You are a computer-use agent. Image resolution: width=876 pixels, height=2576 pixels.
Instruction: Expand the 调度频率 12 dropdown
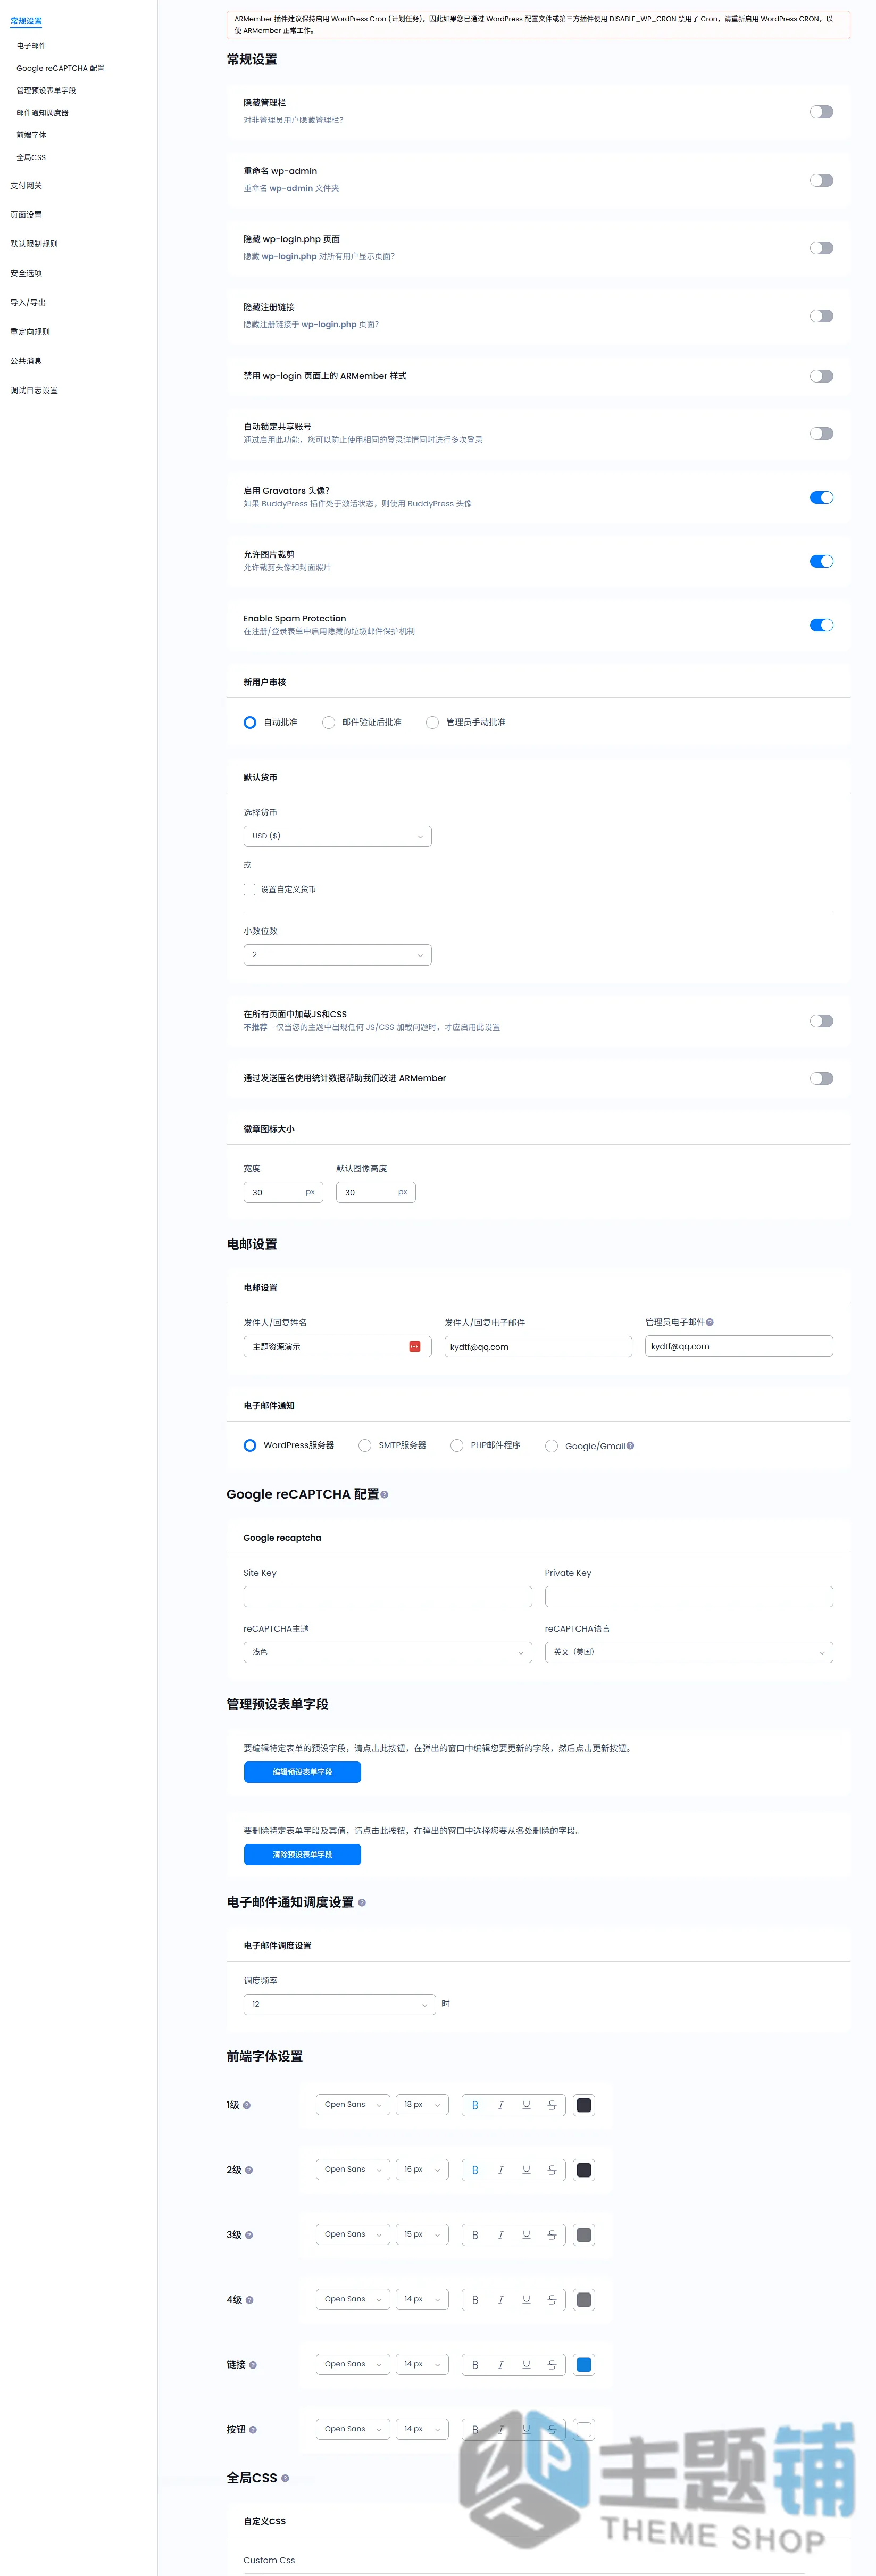(339, 2004)
